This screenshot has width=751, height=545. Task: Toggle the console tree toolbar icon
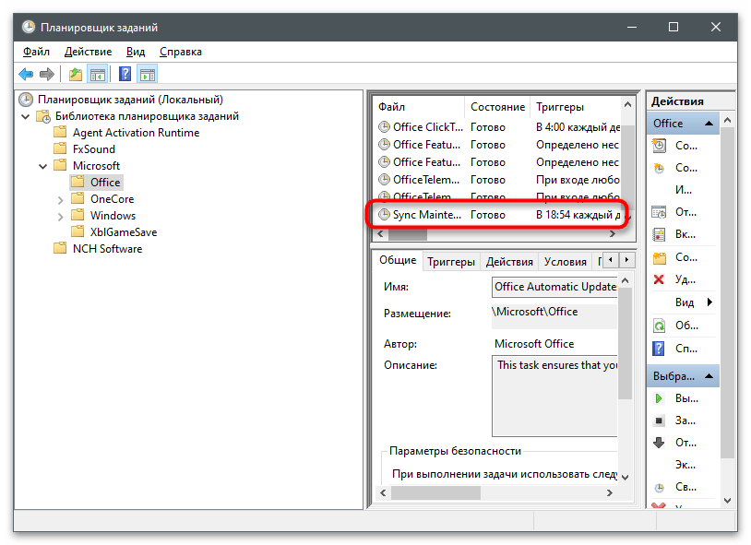98,74
